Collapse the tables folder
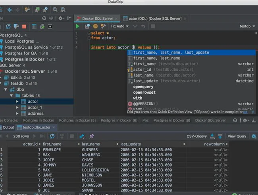 pos(11,95)
